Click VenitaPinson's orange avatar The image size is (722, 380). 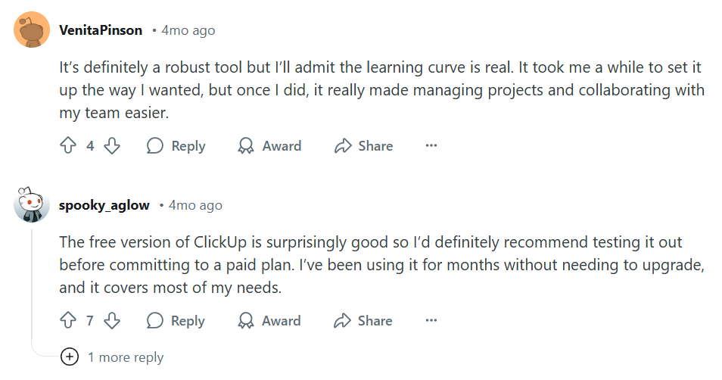[x=32, y=30]
